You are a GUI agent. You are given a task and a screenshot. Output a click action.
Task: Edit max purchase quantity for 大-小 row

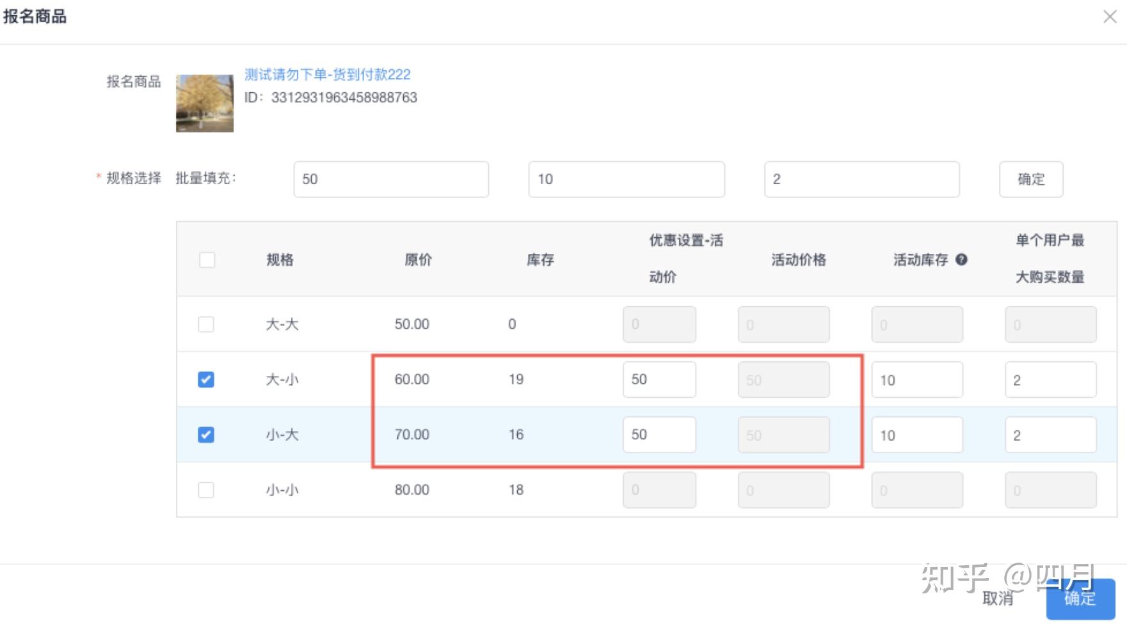click(x=1051, y=380)
